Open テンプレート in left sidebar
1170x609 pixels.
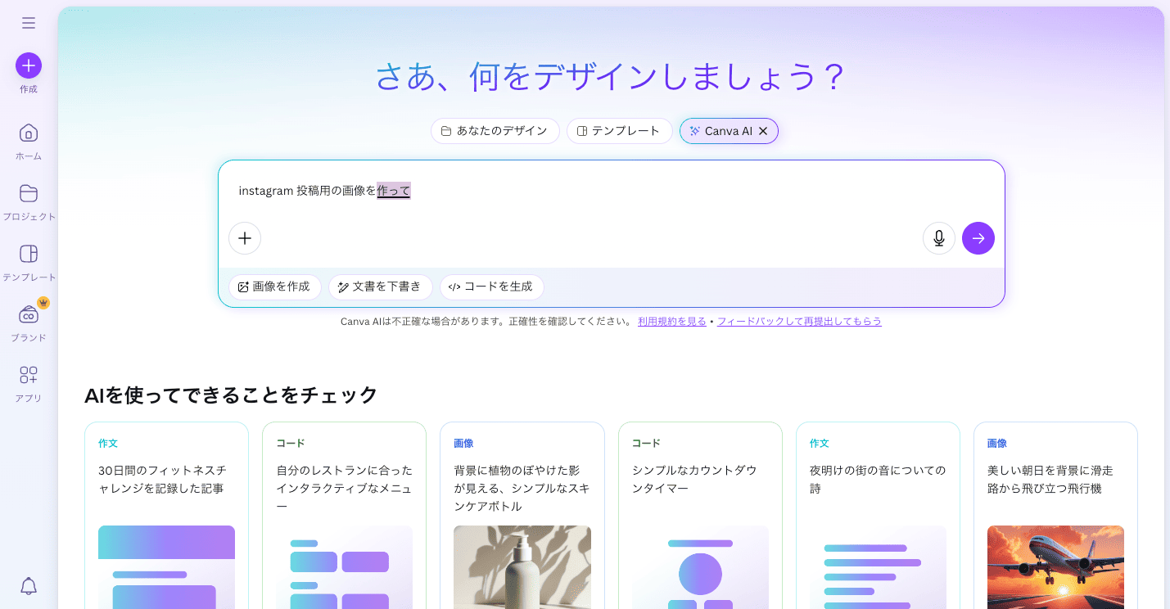pos(29,263)
